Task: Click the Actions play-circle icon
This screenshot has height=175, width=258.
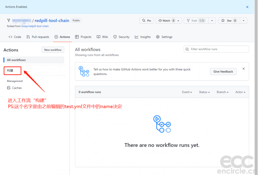Action: point(56,37)
